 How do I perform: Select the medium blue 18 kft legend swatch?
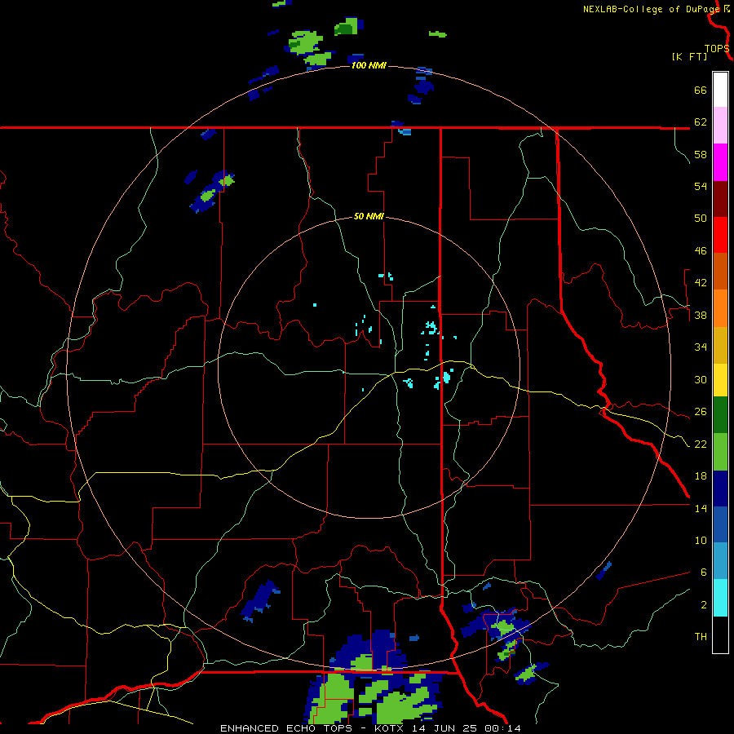click(720, 524)
